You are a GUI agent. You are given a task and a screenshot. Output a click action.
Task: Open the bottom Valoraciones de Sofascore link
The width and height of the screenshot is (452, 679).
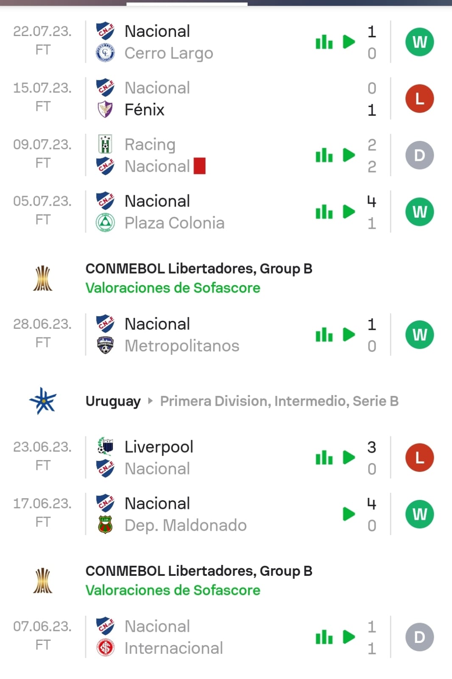pos(173,590)
